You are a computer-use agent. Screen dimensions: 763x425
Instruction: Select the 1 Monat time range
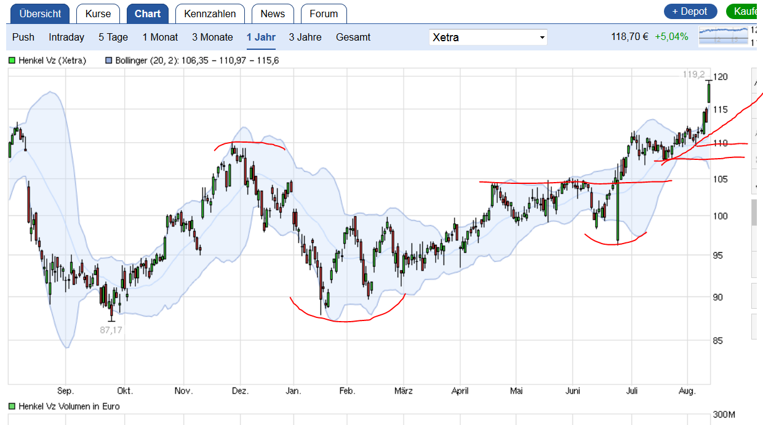click(160, 38)
